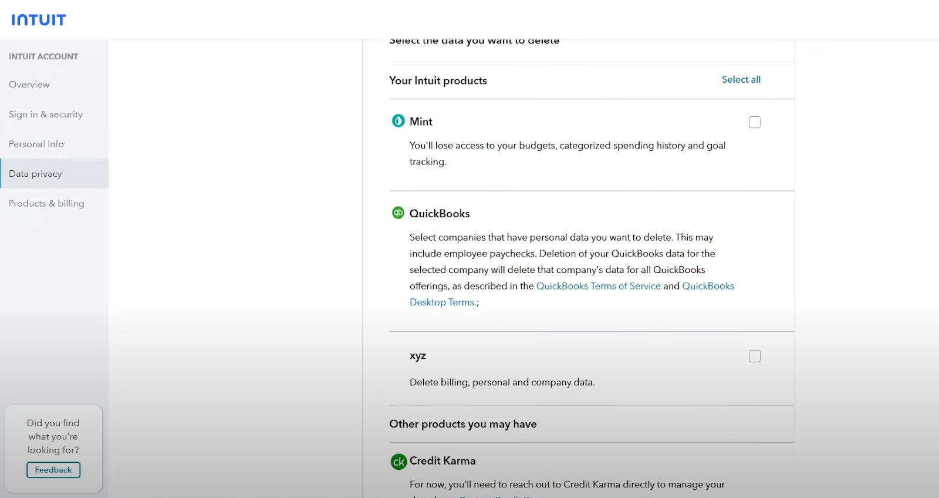The image size is (939, 498).
Task: Click 'Your Intuit products' heading
Action: [x=438, y=80]
